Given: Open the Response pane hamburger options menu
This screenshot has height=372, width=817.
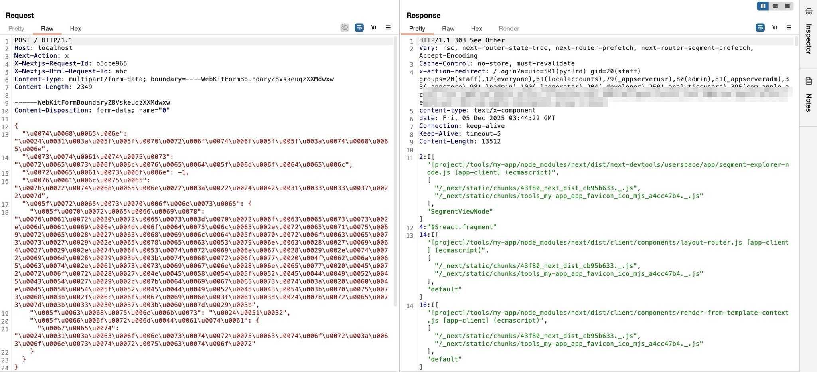Looking at the screenshot, I should click(789, 27).
